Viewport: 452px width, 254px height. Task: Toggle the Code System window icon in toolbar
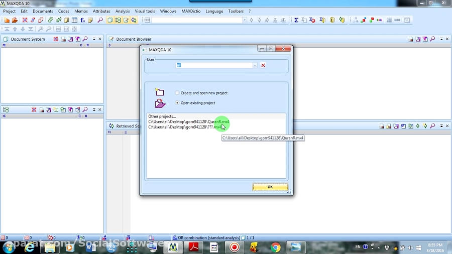[x=118, y=20]
